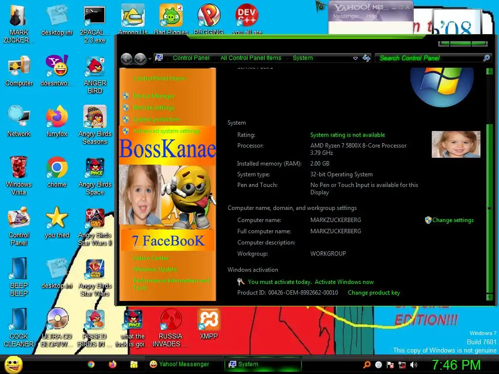Click the green vertical scrollbar thumb
This screenshot has height=374, width=499.
(x=489, y=208)
